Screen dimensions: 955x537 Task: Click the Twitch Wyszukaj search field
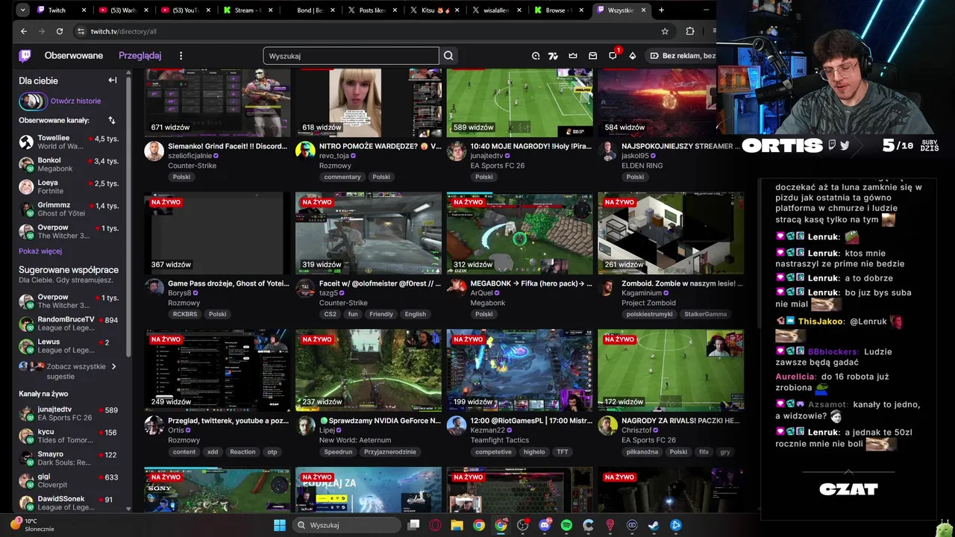coord(351,56)
